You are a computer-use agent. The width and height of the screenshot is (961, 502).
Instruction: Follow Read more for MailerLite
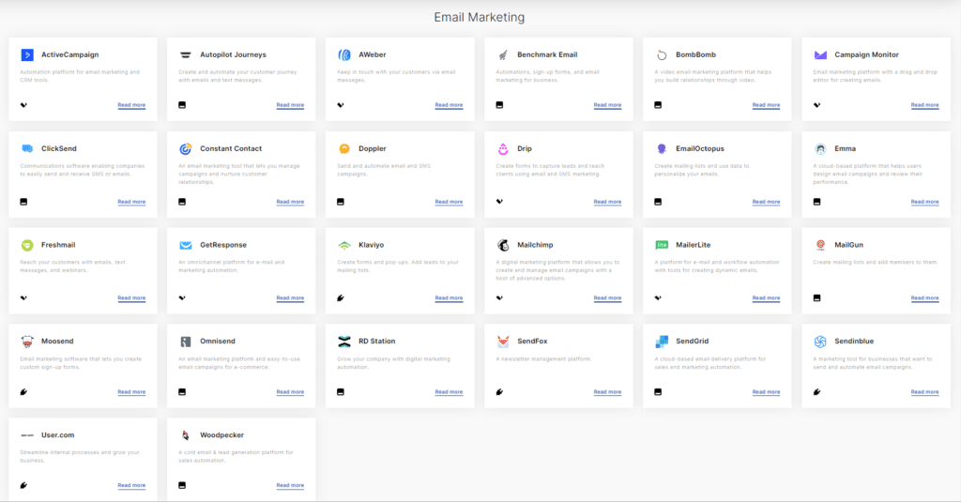[766, 297]
